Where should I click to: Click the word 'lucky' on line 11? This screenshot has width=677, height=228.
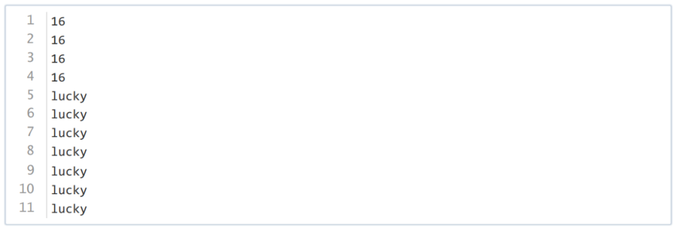pyautogui.click(x=69, y=209)
